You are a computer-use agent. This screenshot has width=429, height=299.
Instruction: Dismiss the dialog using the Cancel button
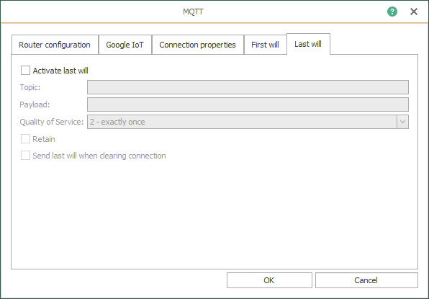366,280
